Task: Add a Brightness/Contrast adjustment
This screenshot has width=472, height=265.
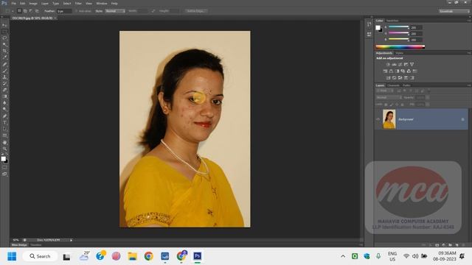Action: click(388, 64)
